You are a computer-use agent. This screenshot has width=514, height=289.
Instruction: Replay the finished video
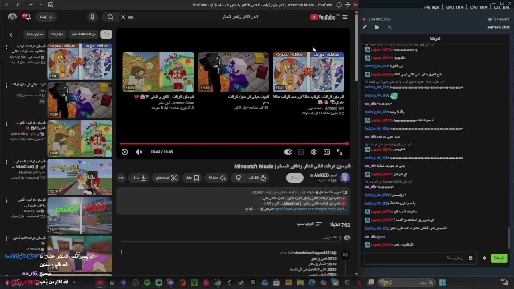pos(125,152)
